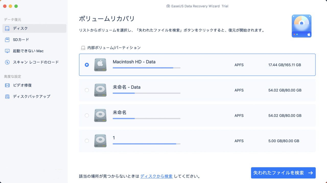
Task: Select the 未命名 volume radio button
Action: coord(87,115)
